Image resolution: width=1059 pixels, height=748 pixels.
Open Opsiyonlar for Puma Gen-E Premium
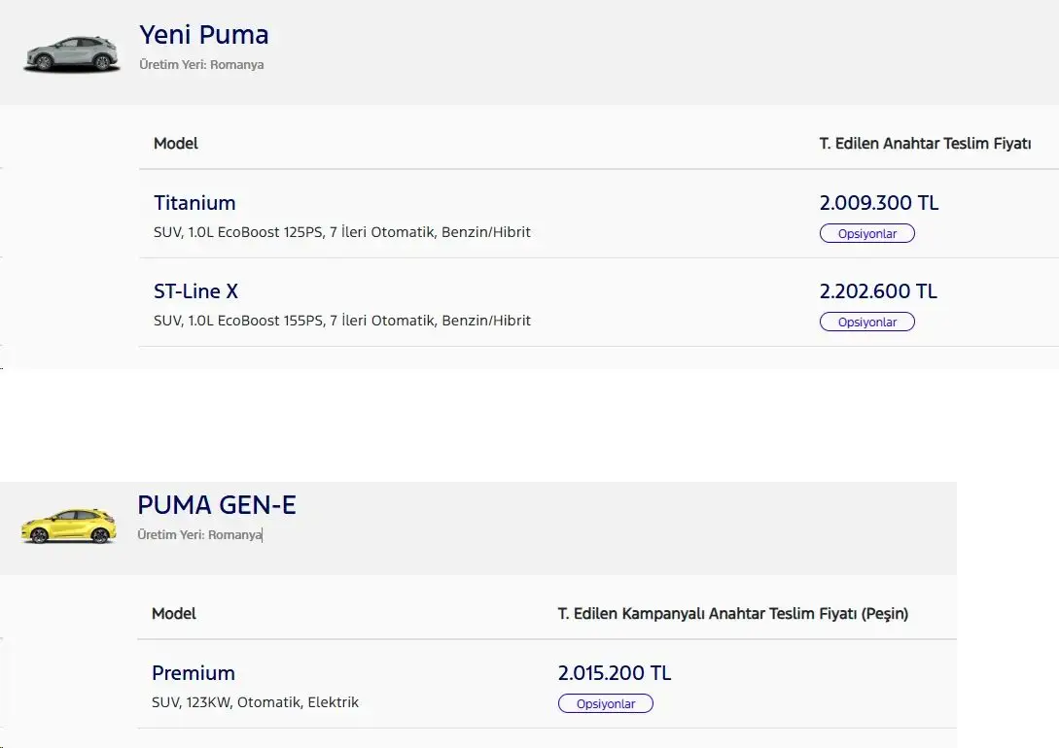pos(605,703)
